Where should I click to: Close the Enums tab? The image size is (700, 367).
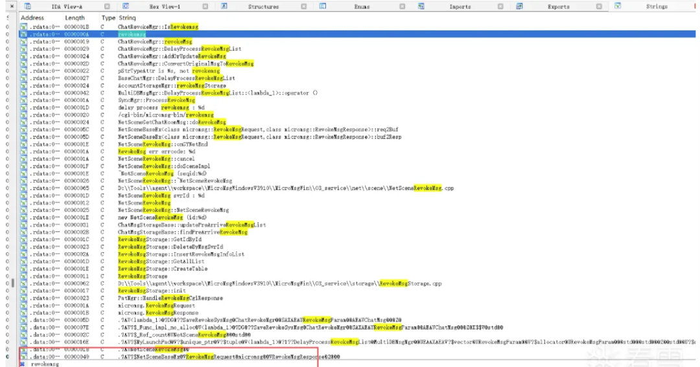pos(402,6)
